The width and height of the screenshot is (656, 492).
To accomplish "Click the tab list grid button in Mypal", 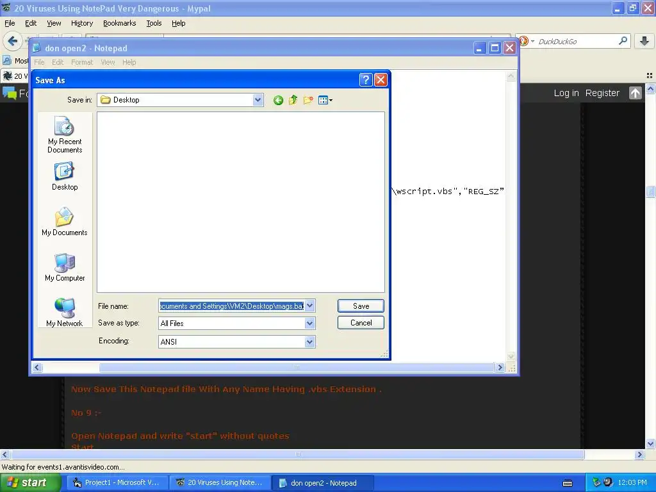I will point(650,76).
